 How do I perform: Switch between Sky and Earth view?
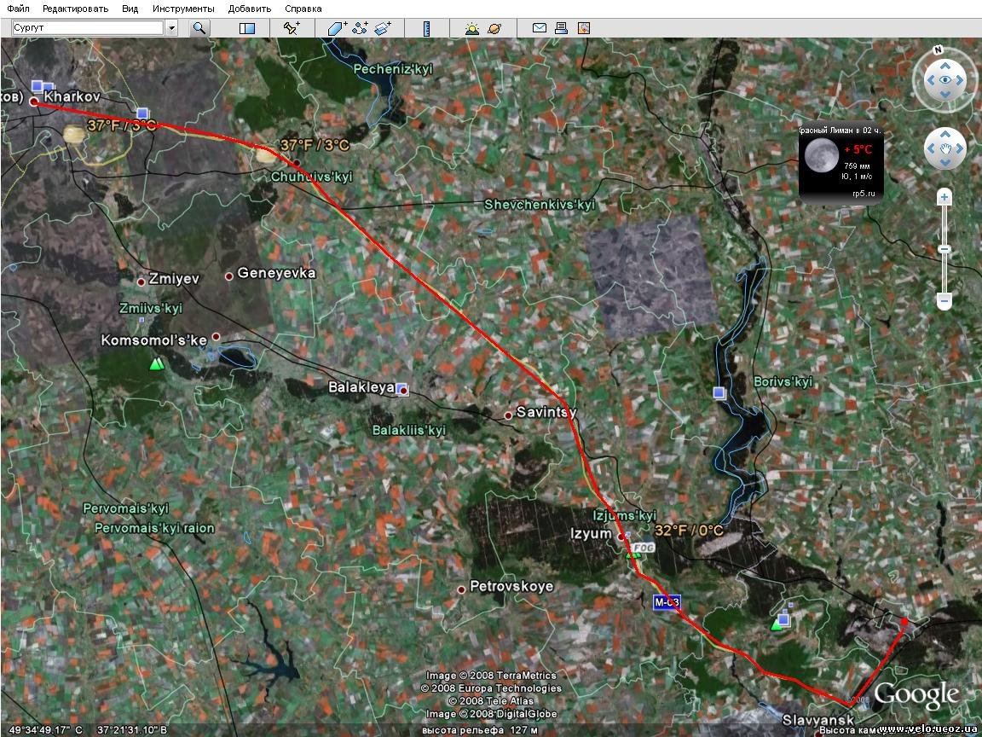(494, 28)
